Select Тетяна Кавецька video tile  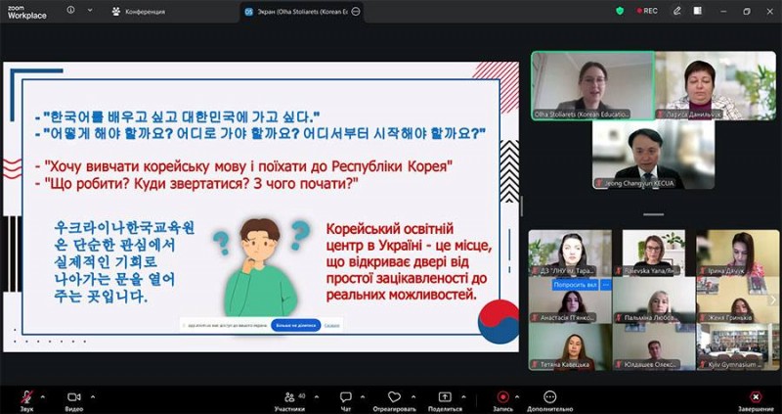tap(570, 347)
